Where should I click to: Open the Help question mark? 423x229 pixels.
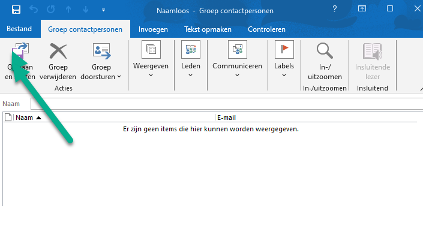tap(335, 9)
